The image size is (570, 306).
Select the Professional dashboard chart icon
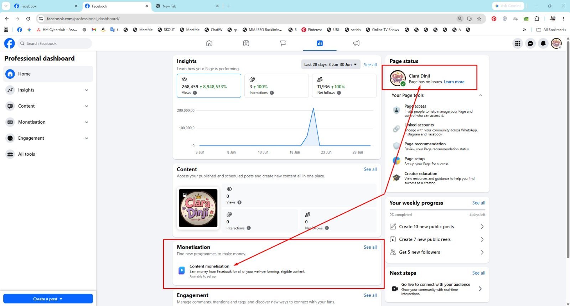[x=320, y=43]
